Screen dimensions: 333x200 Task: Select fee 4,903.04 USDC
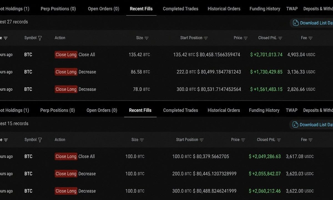click(x=301, y=55)
